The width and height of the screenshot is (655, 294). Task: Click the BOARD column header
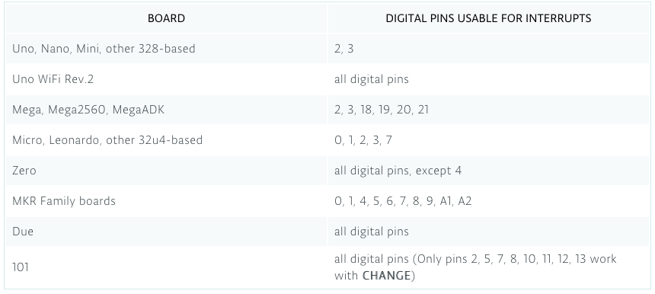pyautogui.click(x=166, y=18)
